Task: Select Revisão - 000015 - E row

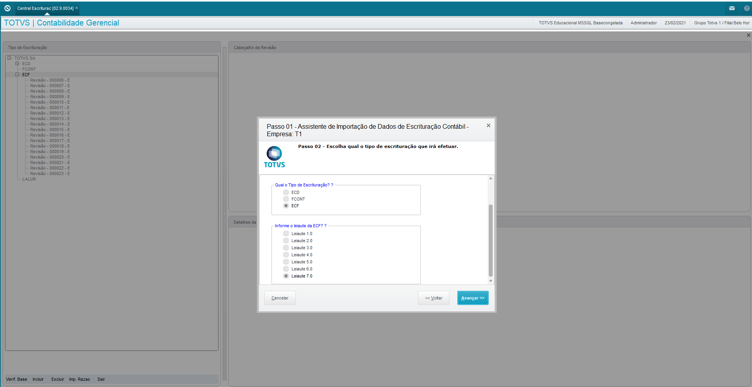Action: pyautogui.click(x=50, y=130)
